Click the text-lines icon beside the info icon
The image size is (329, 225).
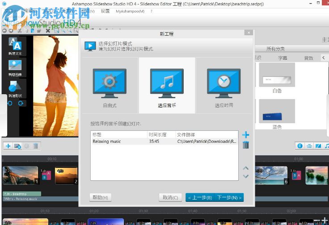coord(309,146)
